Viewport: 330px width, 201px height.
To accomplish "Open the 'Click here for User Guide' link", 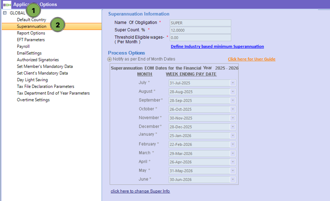I will coord(251,59).
